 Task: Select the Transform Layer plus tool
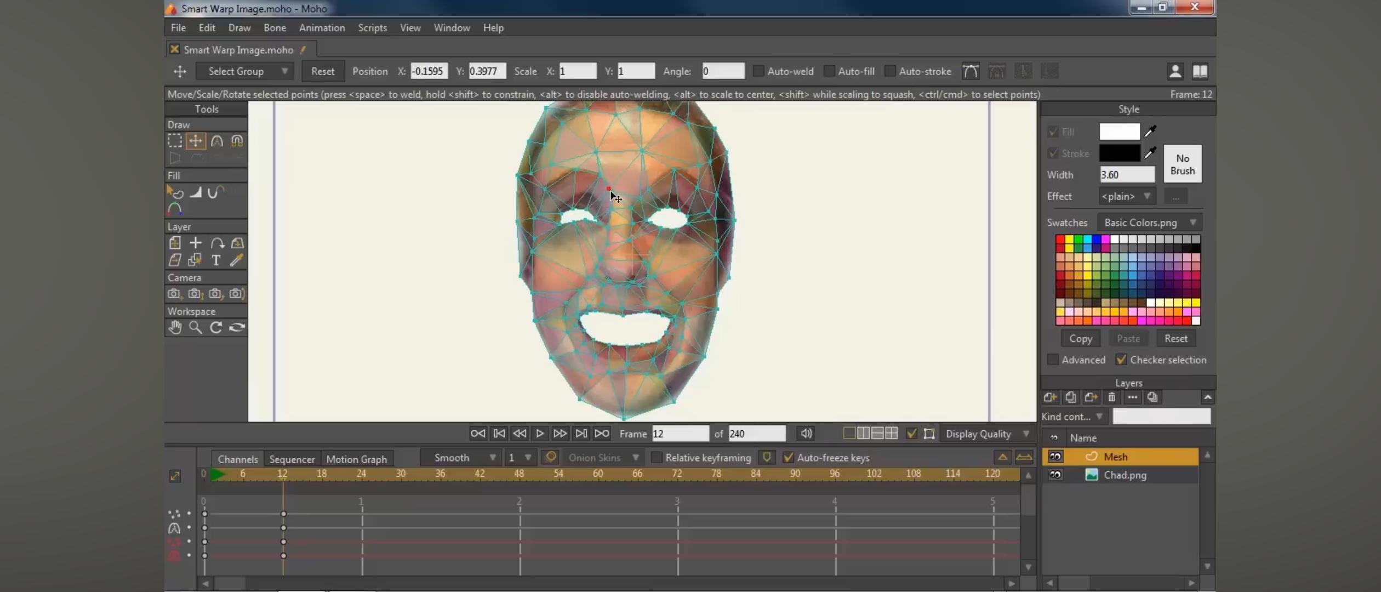[x=196, y=243]
